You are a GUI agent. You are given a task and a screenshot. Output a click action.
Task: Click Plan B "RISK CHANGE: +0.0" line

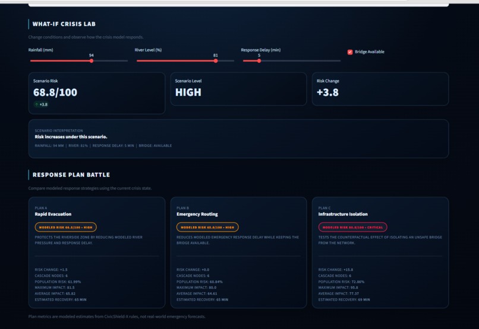click(x=193, y=270)
